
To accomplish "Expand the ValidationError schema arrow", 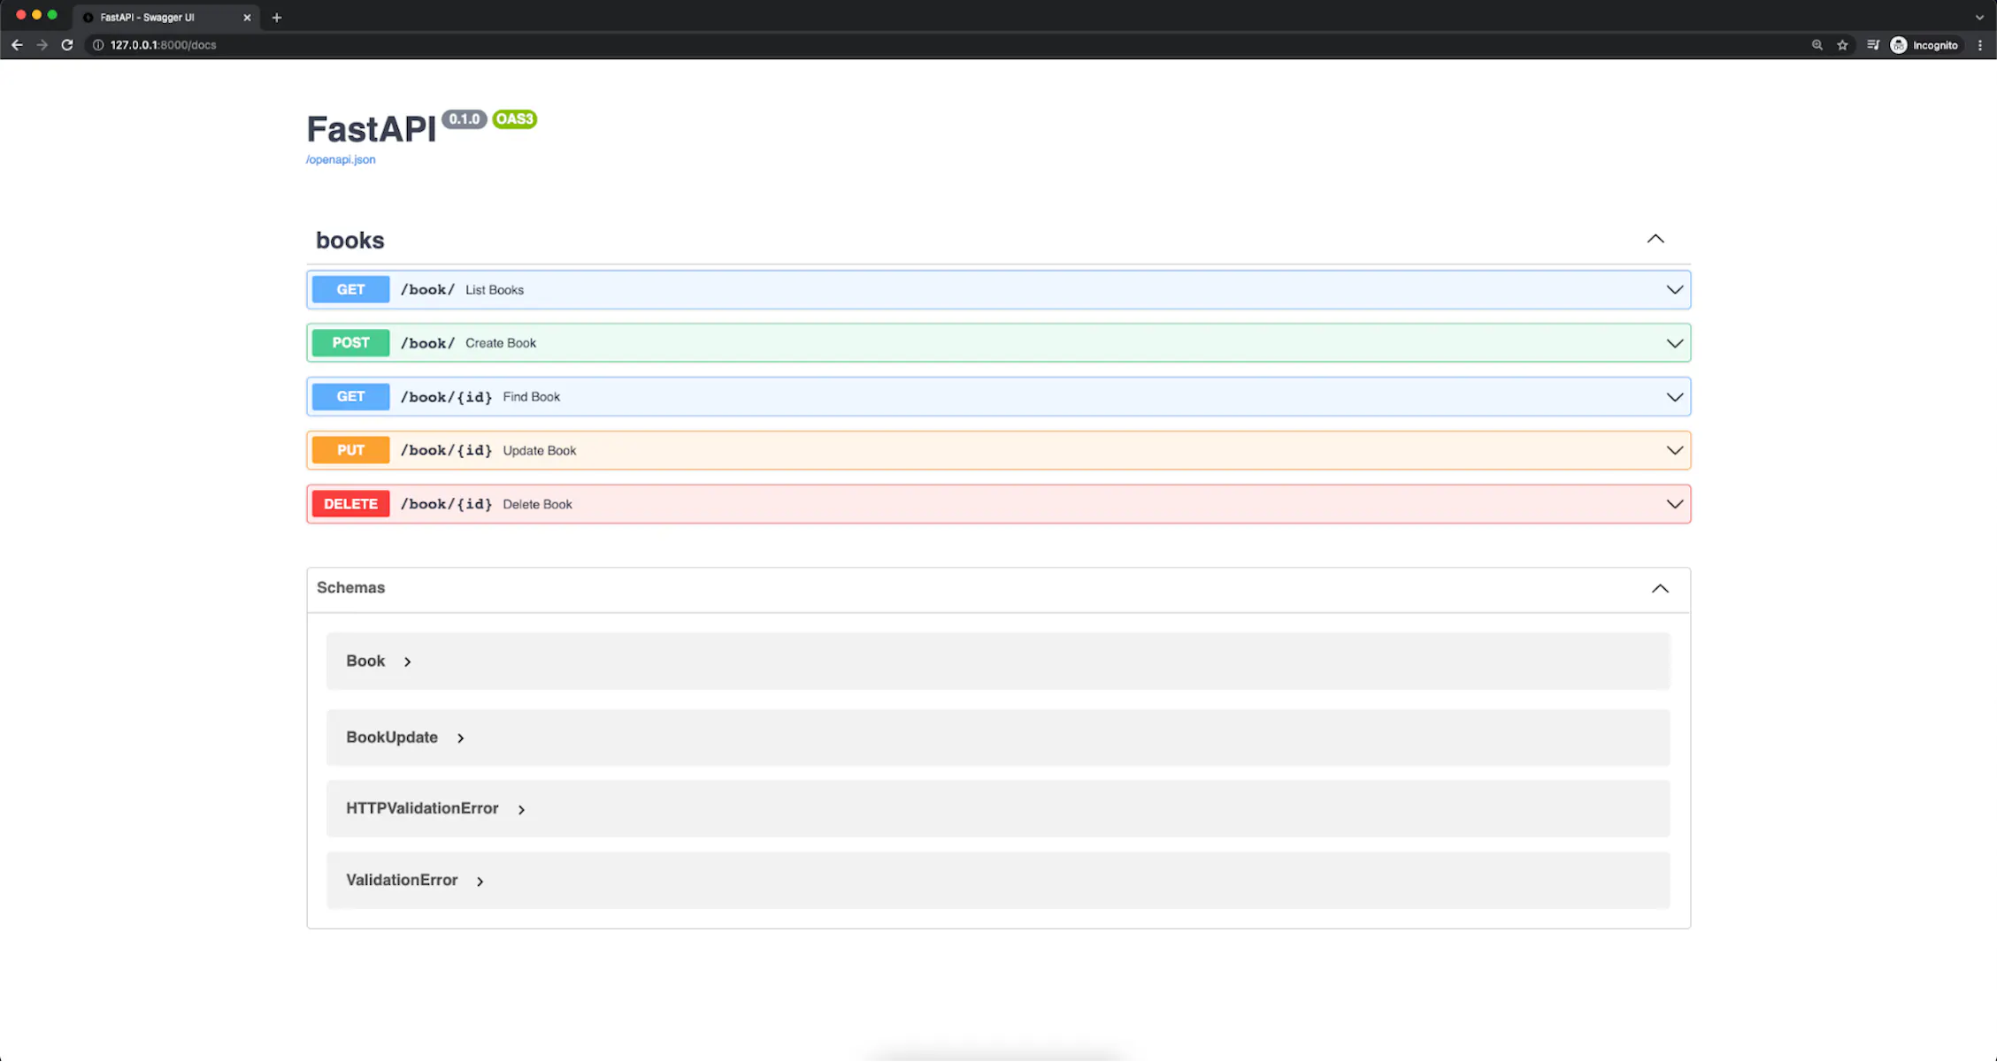I will pos(480,881).
